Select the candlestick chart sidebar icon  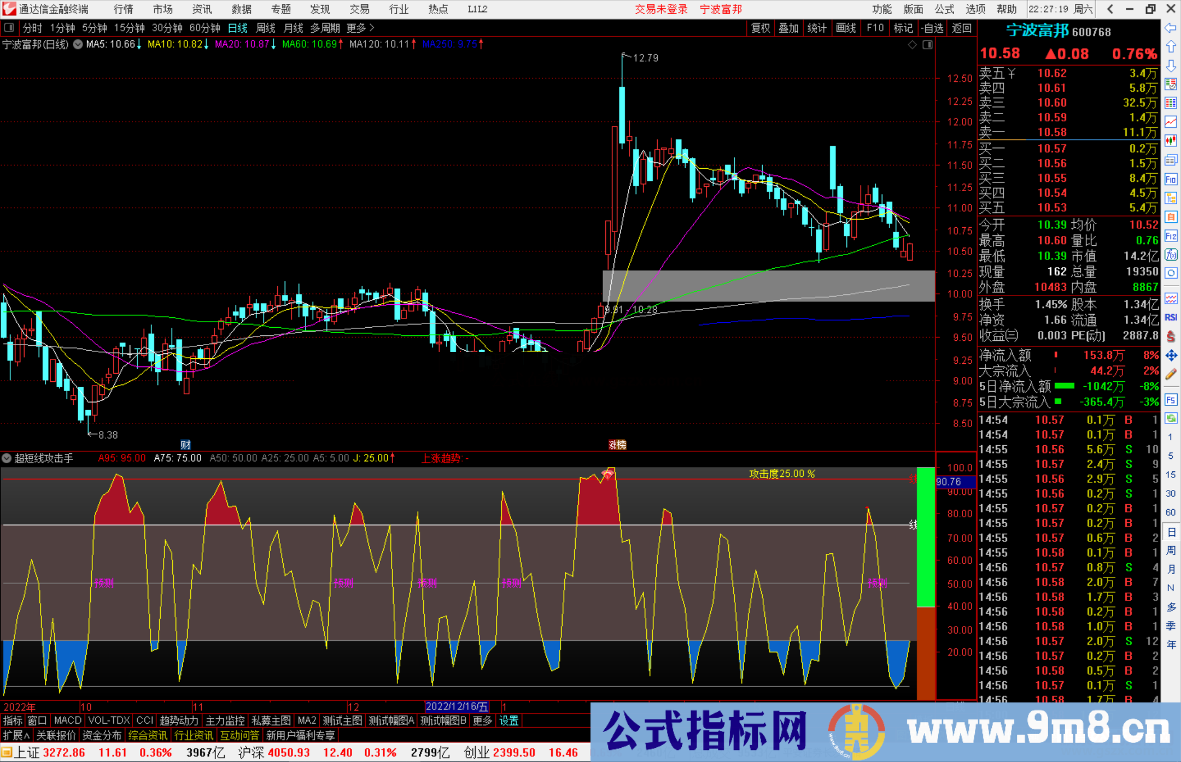[x=1171, y=140]
